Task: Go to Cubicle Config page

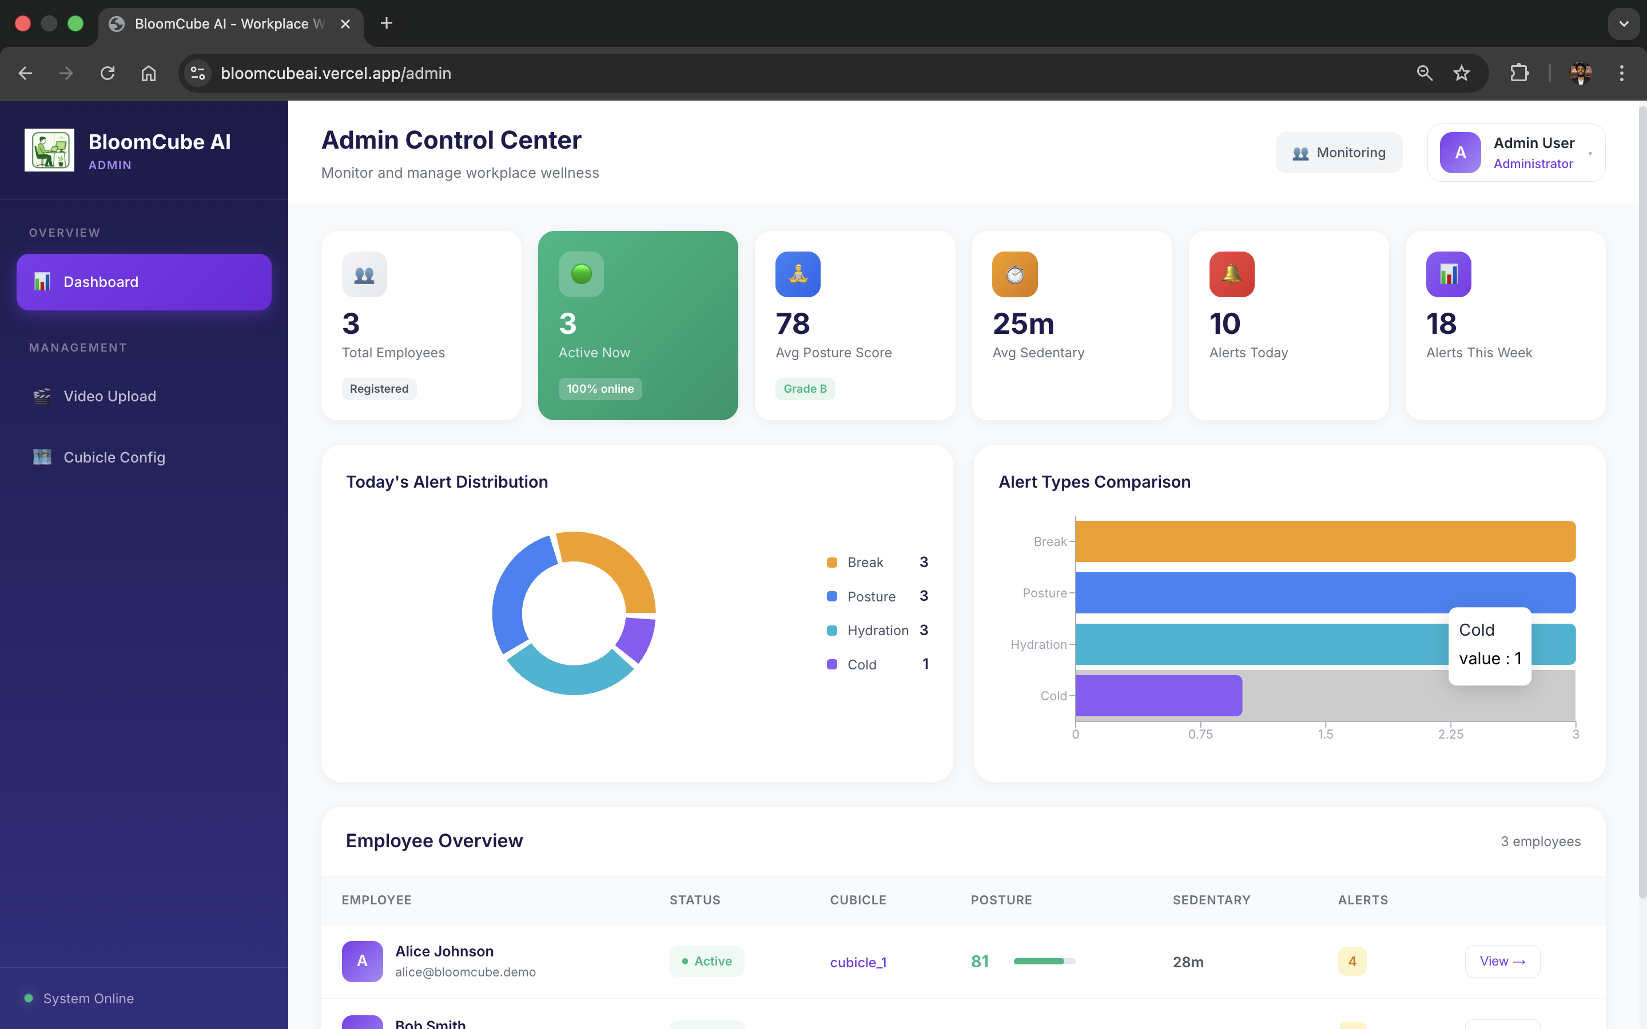Action: click(114, 457)
